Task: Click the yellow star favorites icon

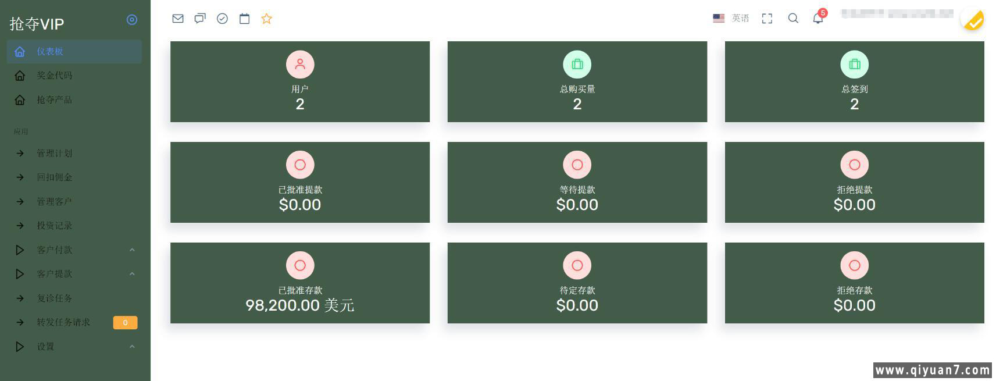Action: 266,19
